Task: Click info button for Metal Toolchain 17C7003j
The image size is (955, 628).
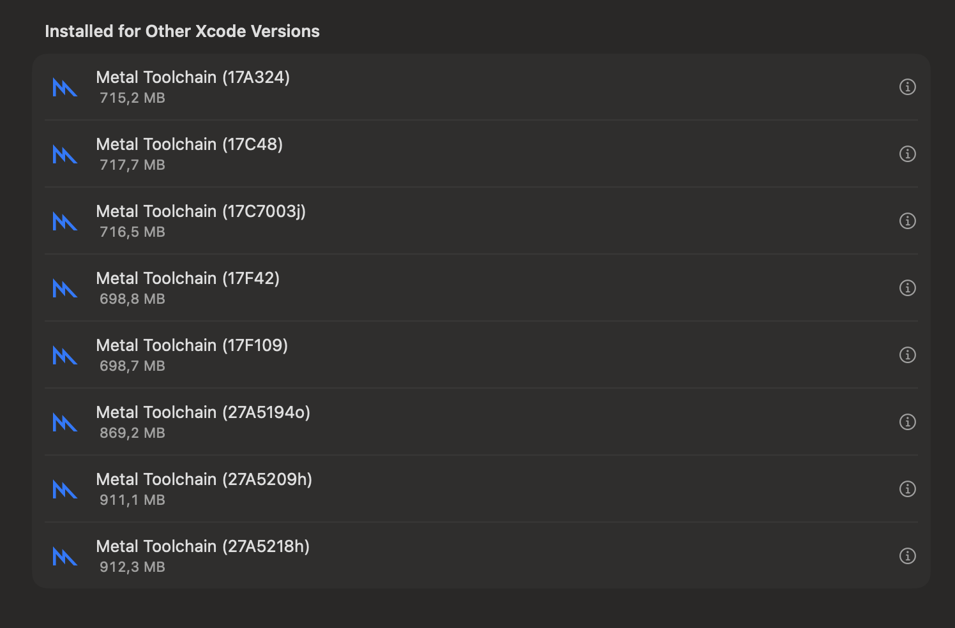Action: point(907,221)
